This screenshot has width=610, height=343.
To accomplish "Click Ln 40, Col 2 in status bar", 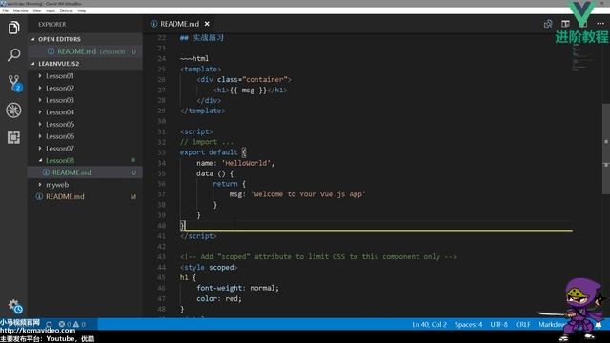I will tap(429, 324).
